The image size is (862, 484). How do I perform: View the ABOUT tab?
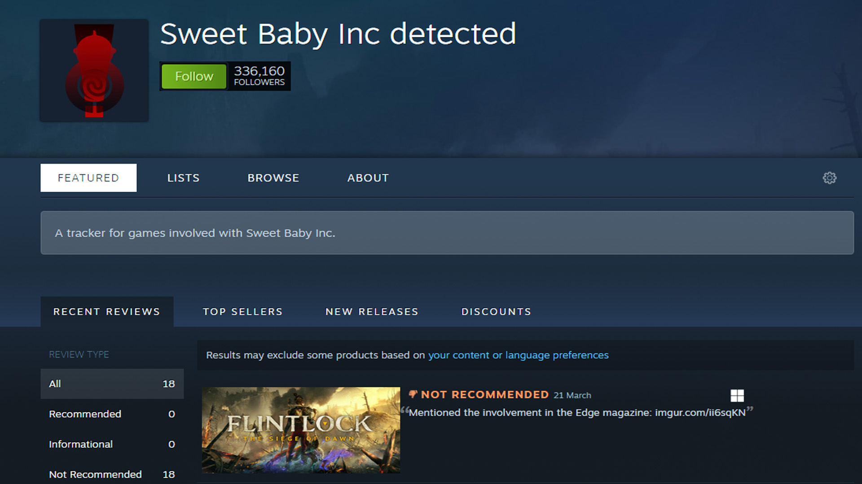[368, 177]
